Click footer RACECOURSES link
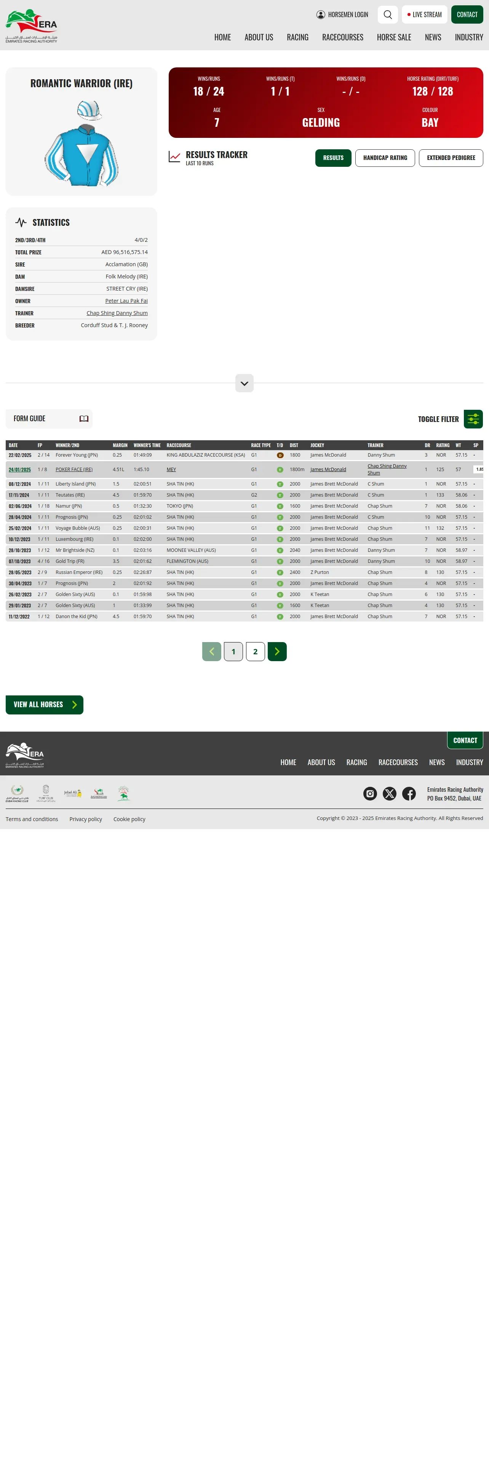Image resolution: width=489 pixels, height=1467 pixels. 398,762
